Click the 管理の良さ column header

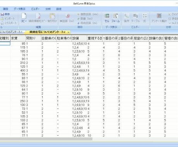pyautogui.click(x=171, y=38)
